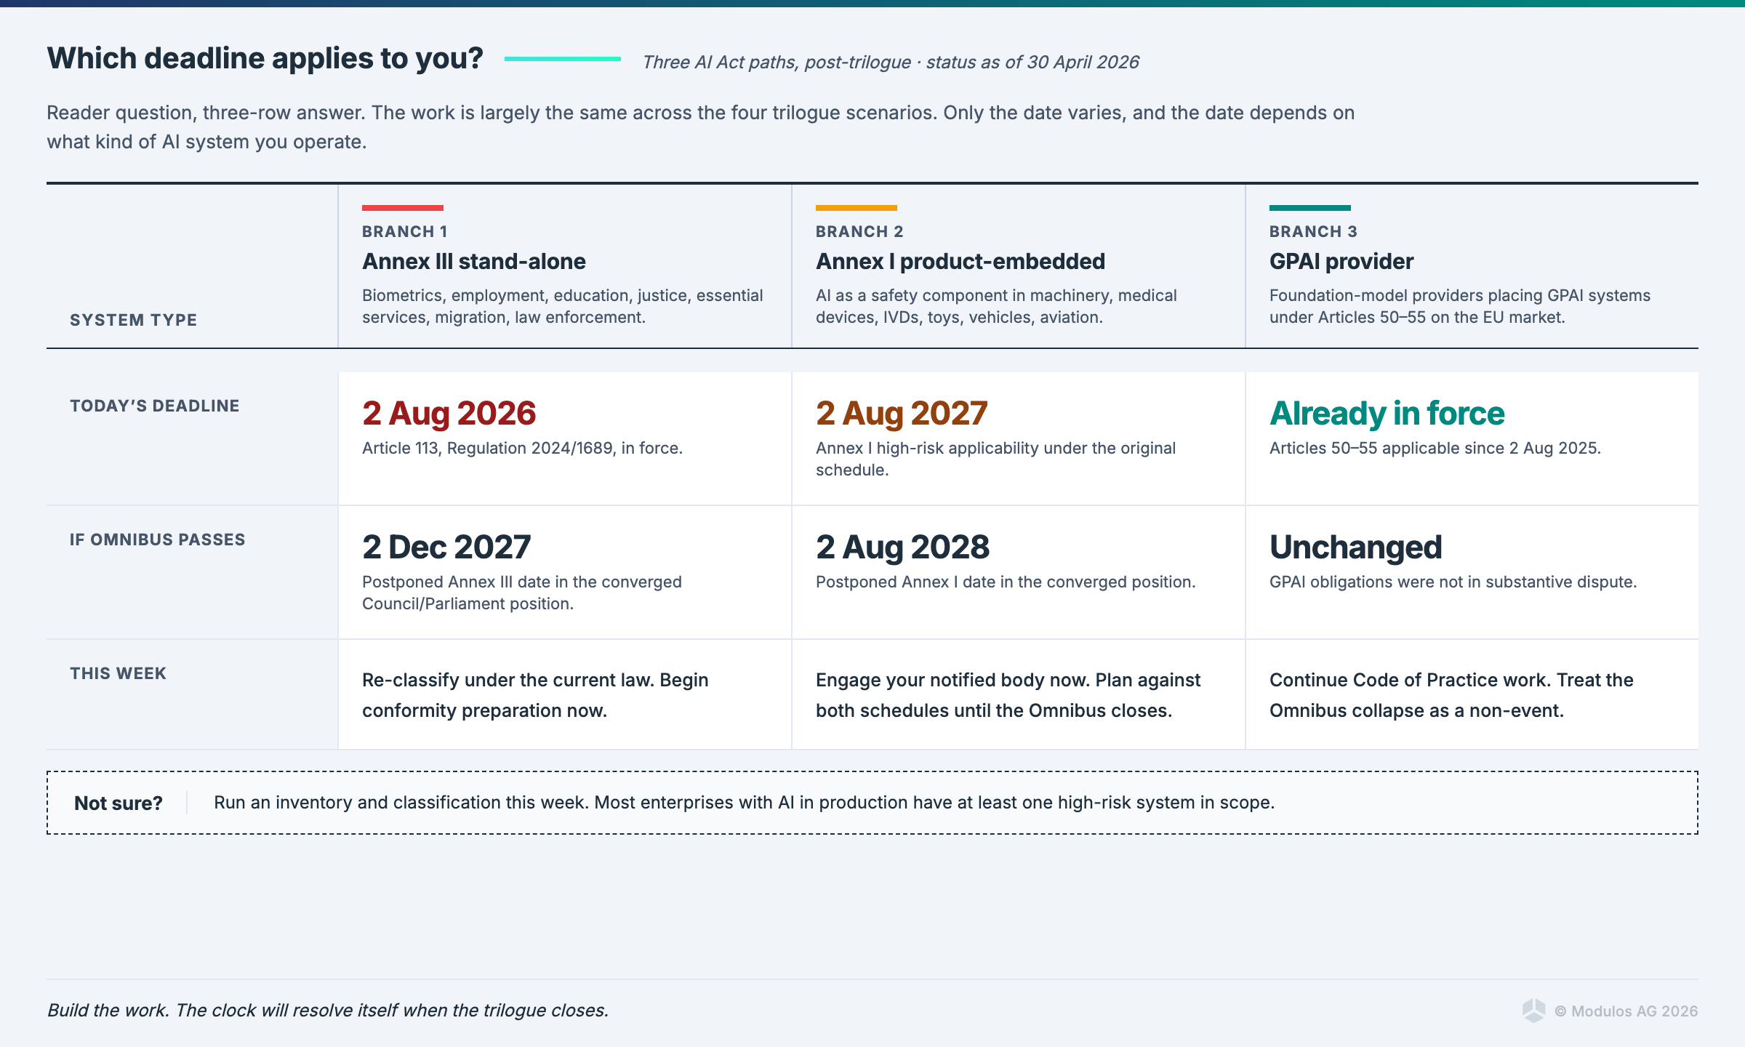Click the "2 Aug 2027" deadline
Viewport: 1745px width, 1047px height.
pos(902,414)
